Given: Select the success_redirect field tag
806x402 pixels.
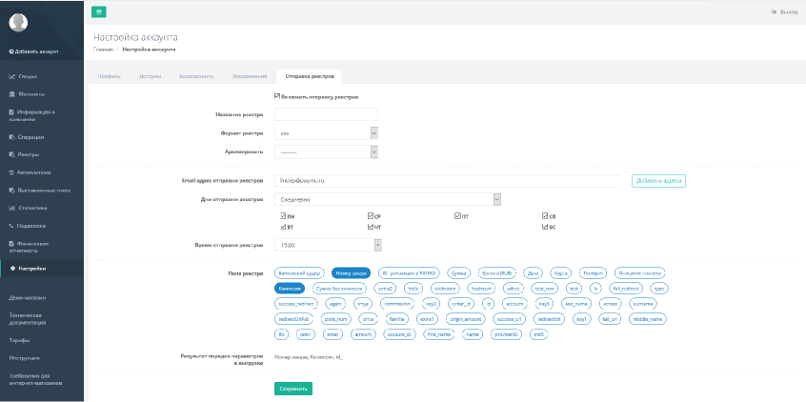Looking at the screenshot, I should click(296, 304).
